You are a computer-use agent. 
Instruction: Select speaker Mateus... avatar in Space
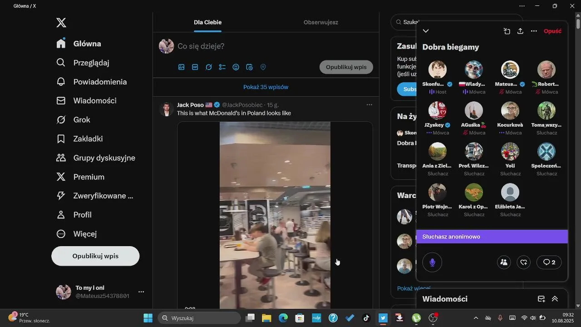tap(510, 70)
